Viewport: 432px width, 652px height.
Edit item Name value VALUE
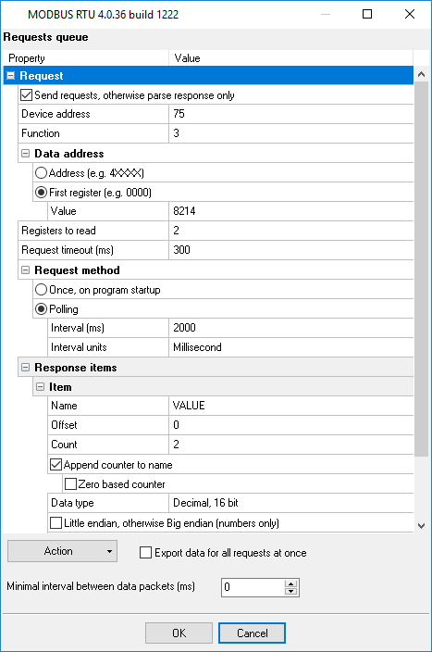click(290, 406)
